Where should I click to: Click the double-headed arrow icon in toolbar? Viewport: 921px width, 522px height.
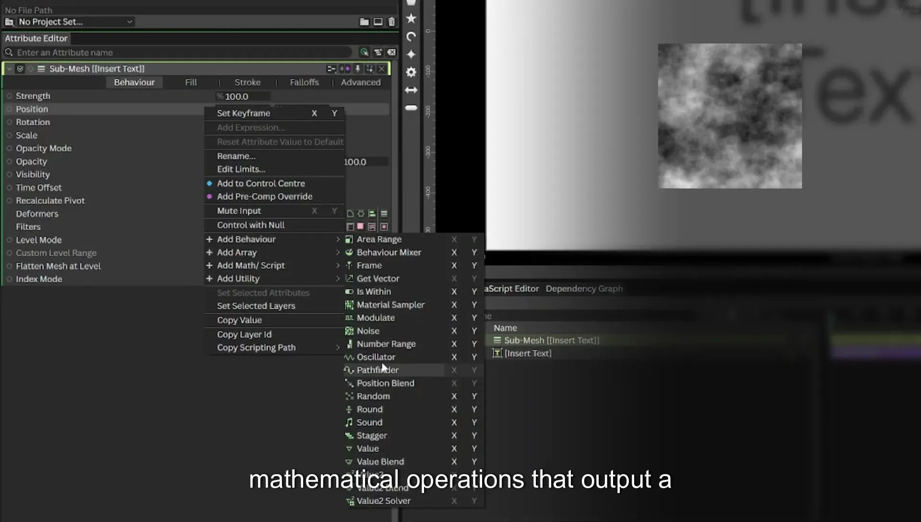pos(411,90)
